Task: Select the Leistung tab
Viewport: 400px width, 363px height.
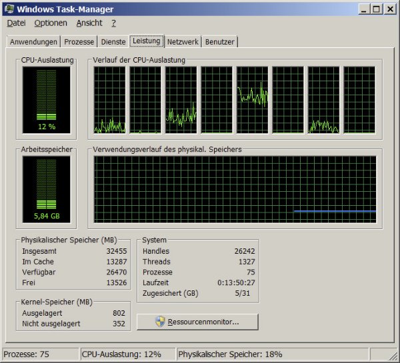Action: click(147, 41)
